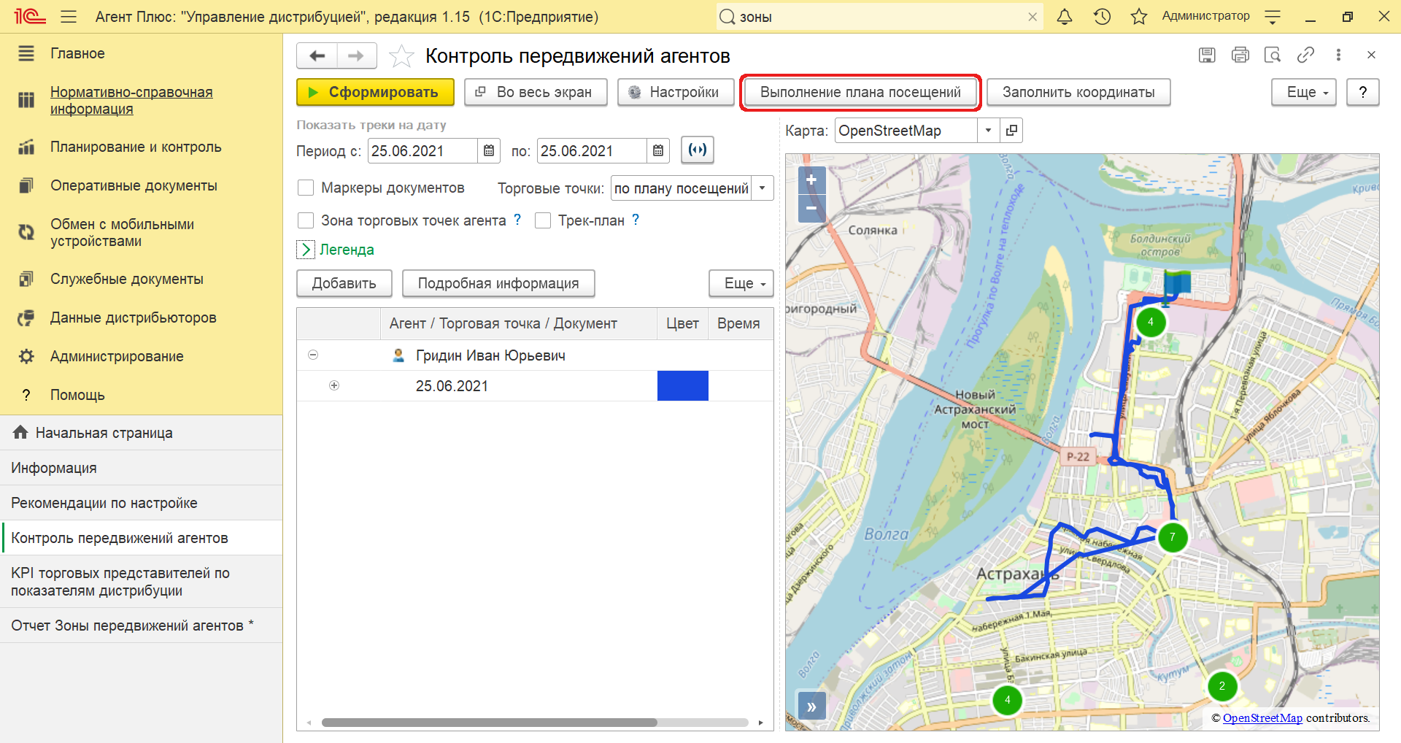The image size is (1401, 743).
Task: Enable Зона торговых точек агента checkbox
Action: [306, 220]
